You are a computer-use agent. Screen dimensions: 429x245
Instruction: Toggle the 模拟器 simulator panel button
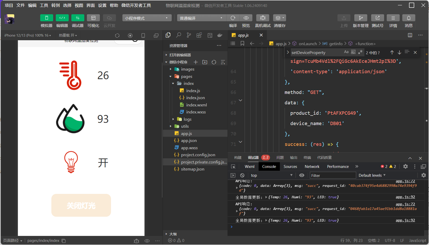[x=47, y=18]
